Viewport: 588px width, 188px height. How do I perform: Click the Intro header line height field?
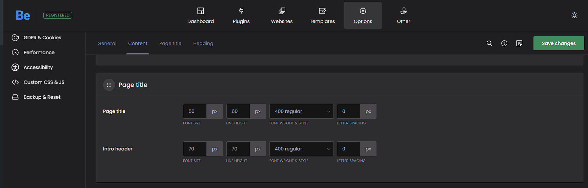[238, 149]
